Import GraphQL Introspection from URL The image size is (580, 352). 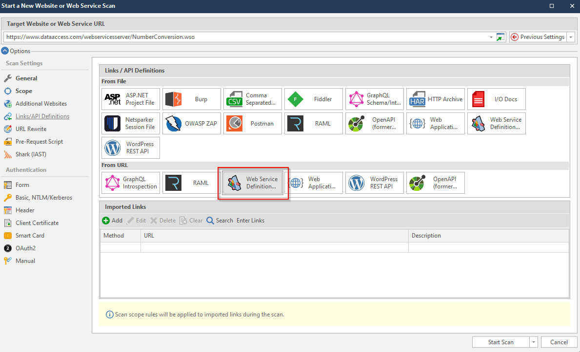130,183
